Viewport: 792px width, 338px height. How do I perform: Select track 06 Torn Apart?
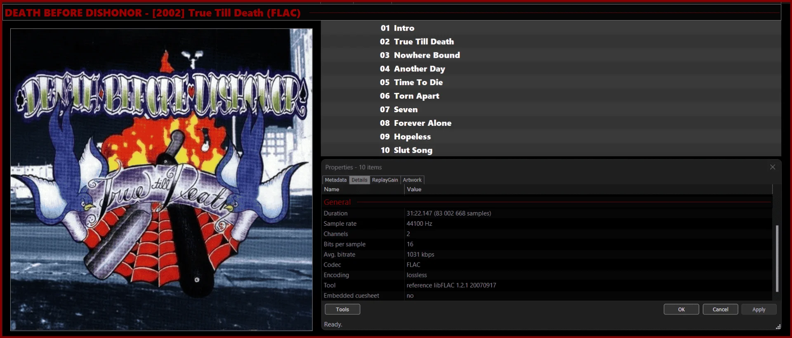click(551, 96)
